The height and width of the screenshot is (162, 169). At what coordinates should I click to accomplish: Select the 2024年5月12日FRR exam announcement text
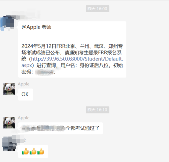pyautogui.click(x=72, y=59)
